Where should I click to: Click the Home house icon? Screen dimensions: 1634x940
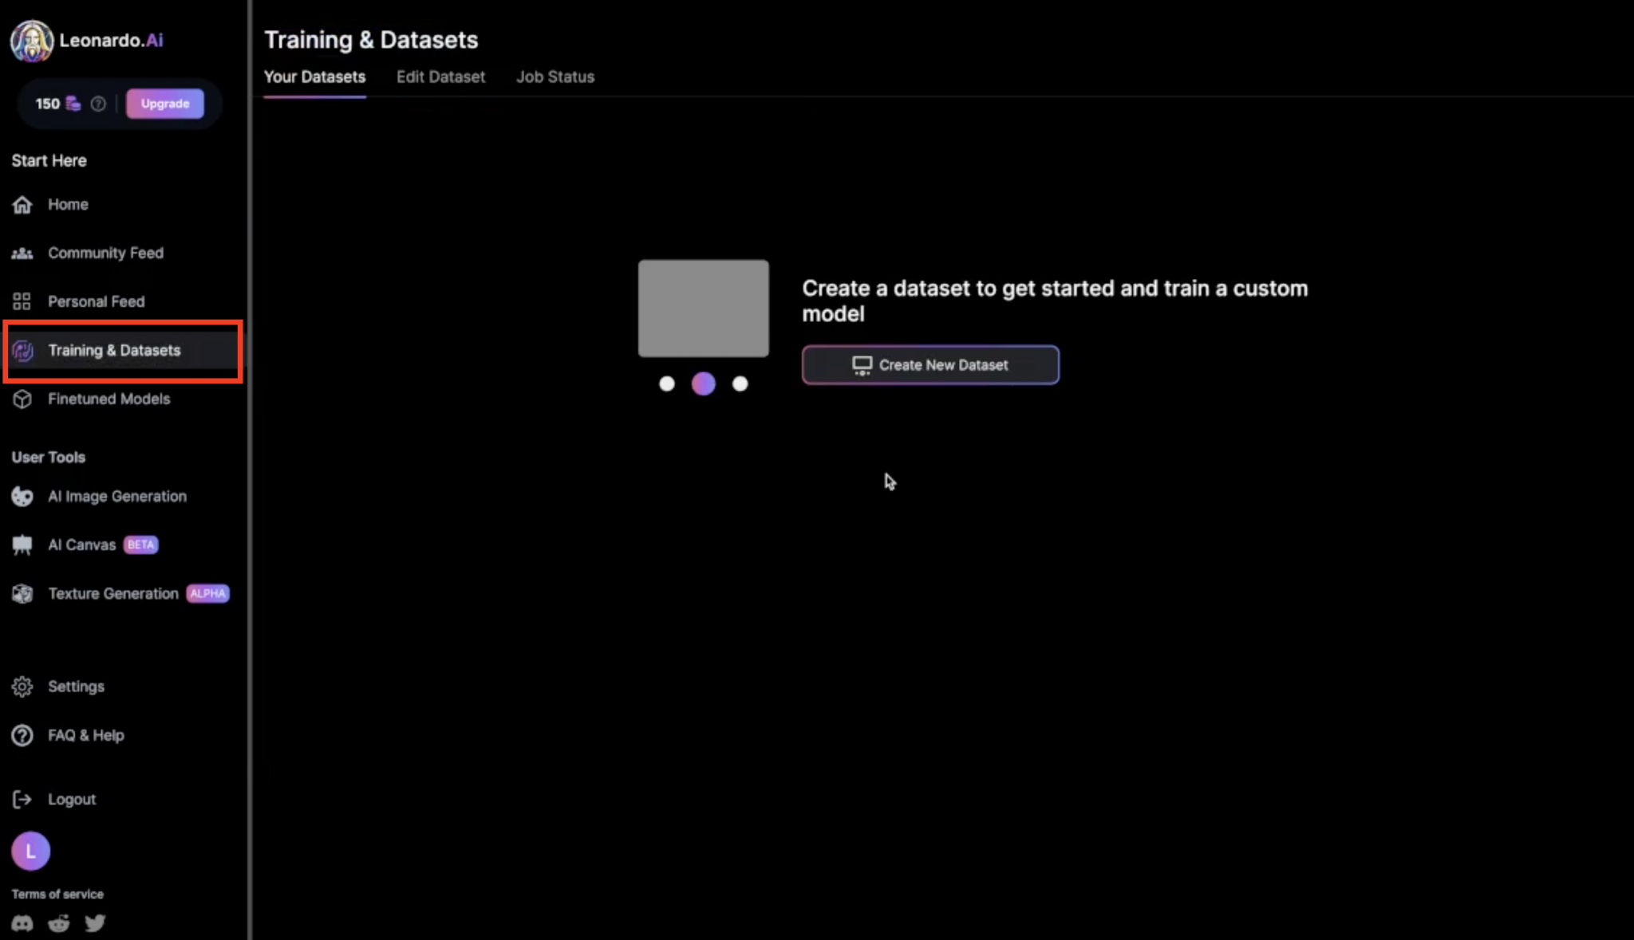tap(22, 205)
